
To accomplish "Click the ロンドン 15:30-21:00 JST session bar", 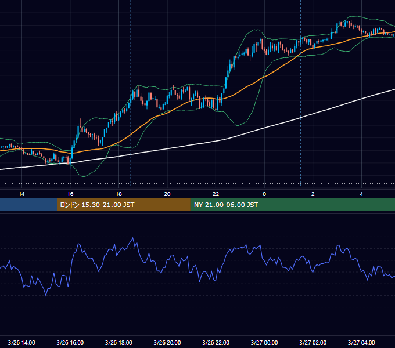I will [x=123, y=205].
